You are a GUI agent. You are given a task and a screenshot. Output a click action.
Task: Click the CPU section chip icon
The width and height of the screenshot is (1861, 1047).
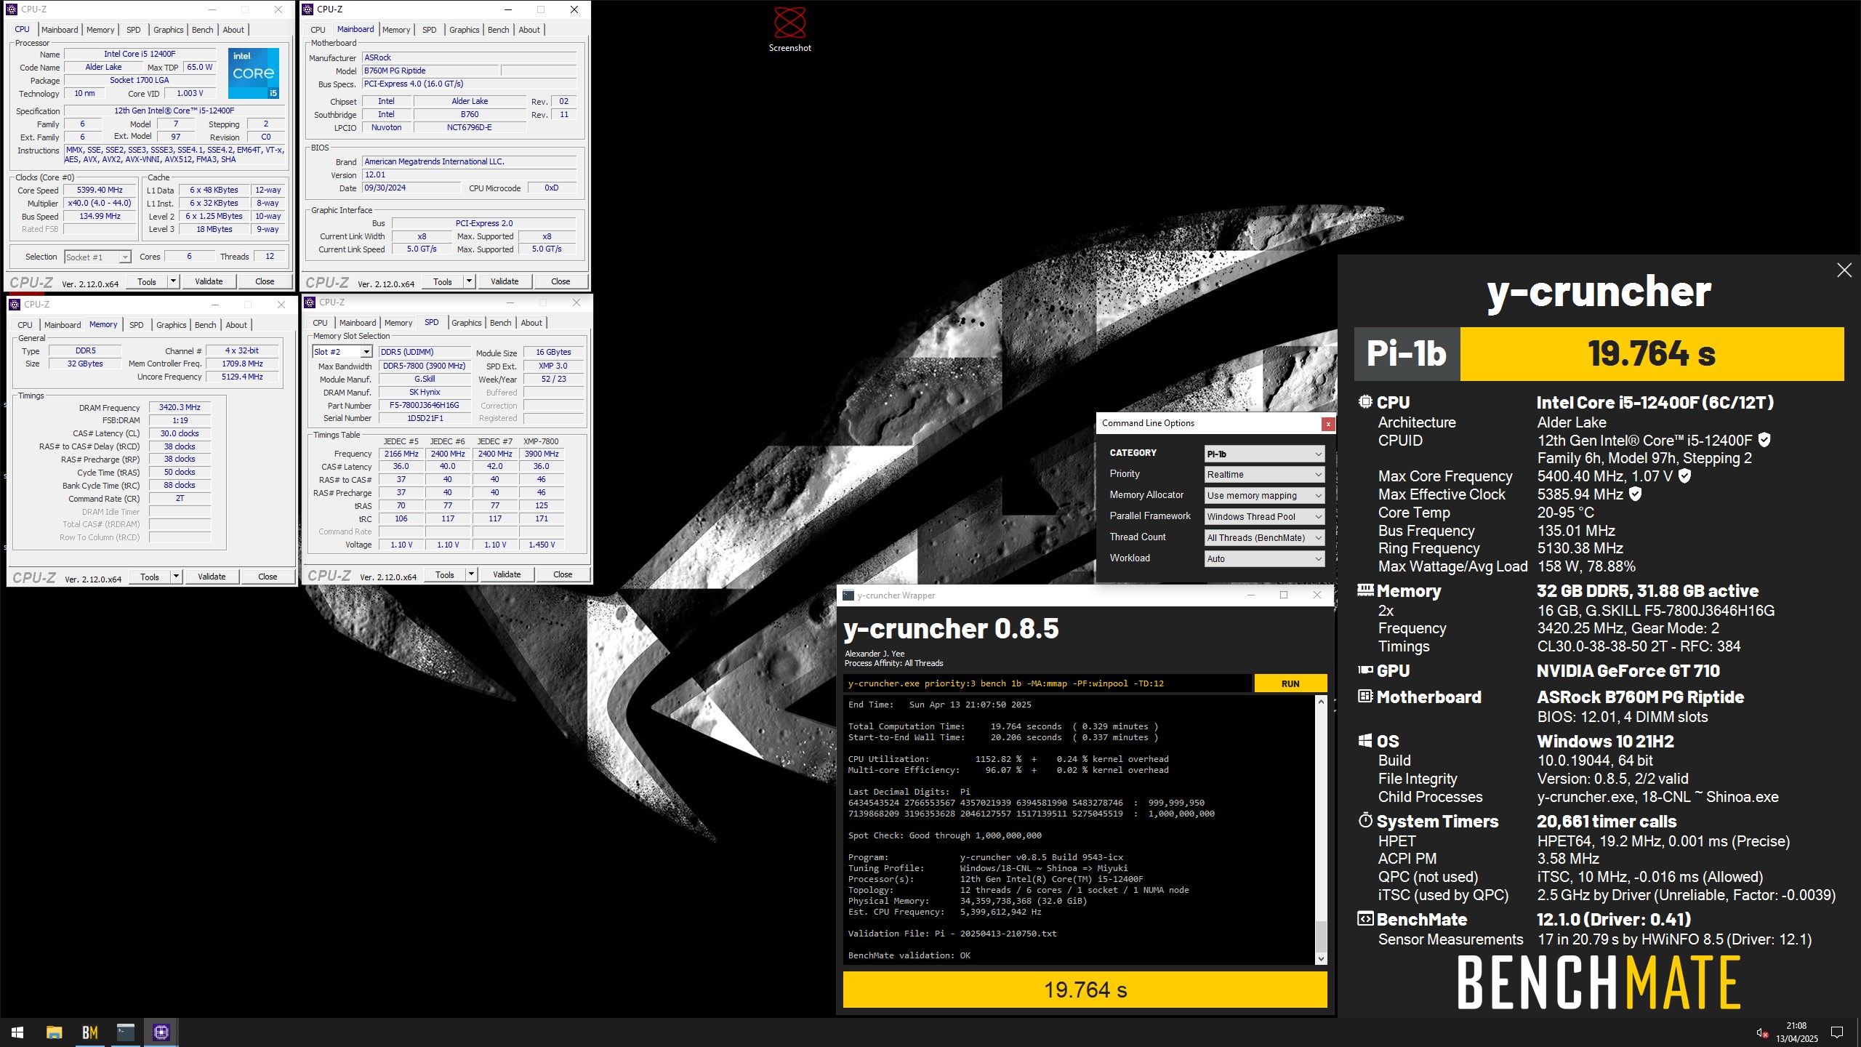pyautogui.click(x=1365, y=402)
